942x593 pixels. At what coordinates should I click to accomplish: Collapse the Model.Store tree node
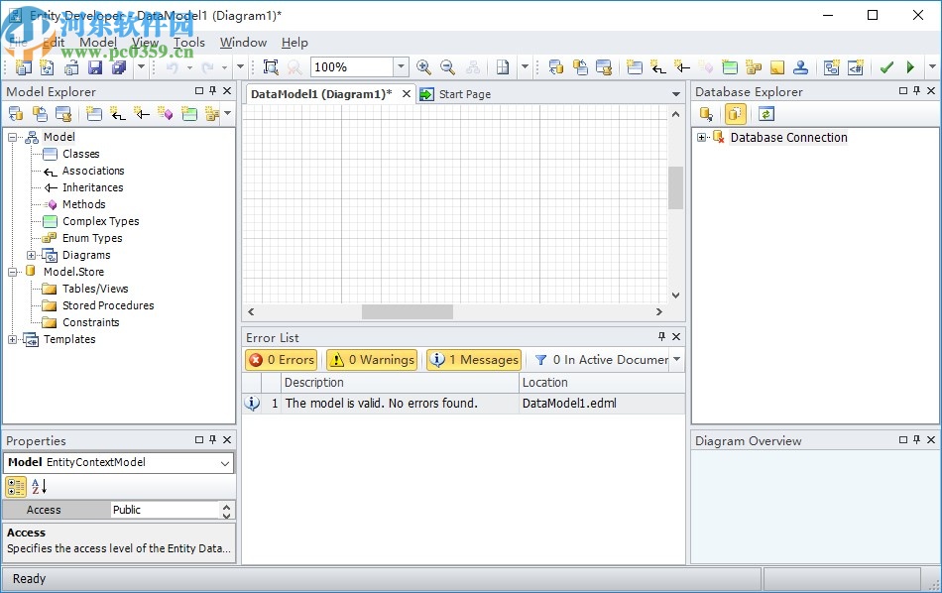coord(12,272)
